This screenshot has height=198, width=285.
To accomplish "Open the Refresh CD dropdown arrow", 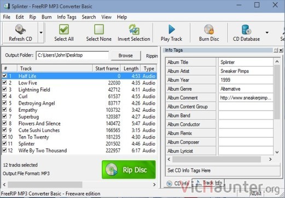I will pyautogui.click(x=41, y=33).
